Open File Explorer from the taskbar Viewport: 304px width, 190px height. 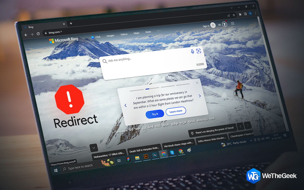point(137,158)
